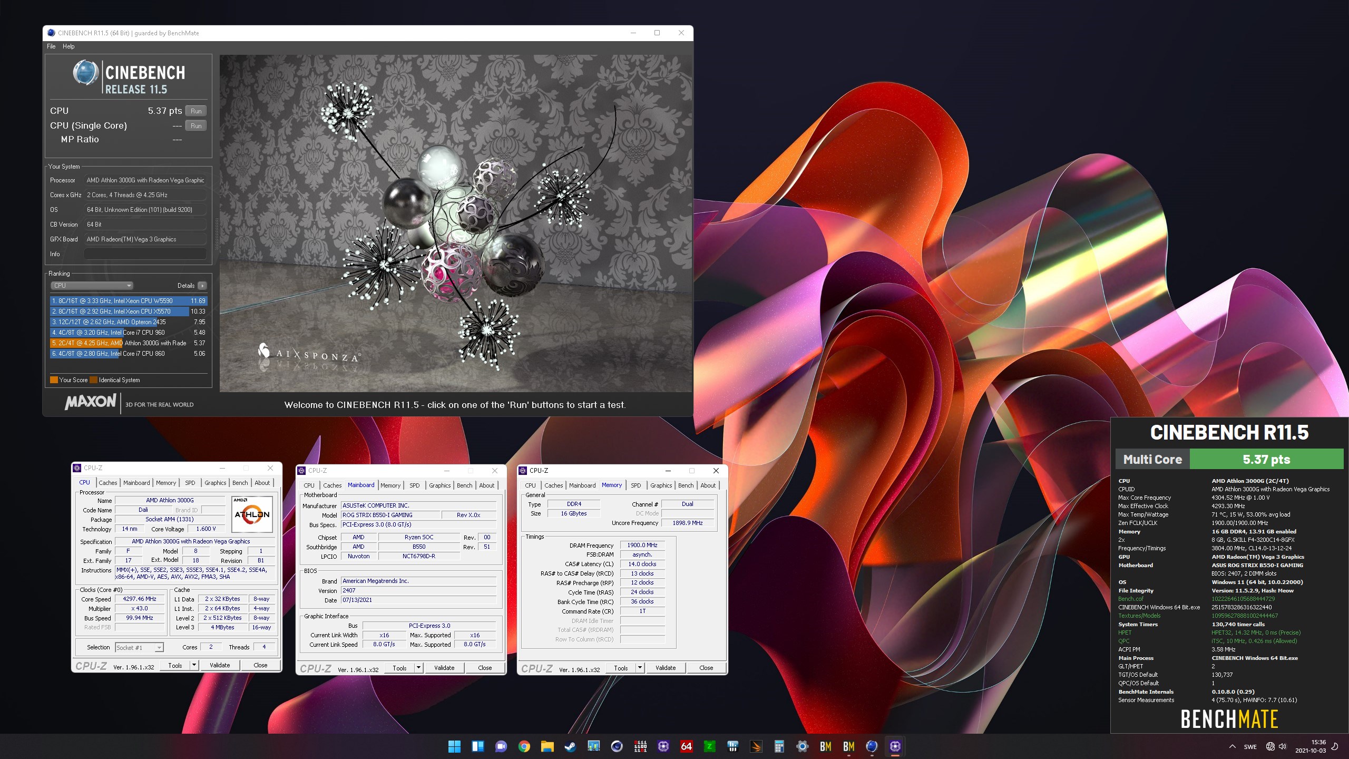Viewport: 1349px width, 759px height.
Task: Run the CPU Single Core test
Action: pyautogui.click(x=196, y=126)
